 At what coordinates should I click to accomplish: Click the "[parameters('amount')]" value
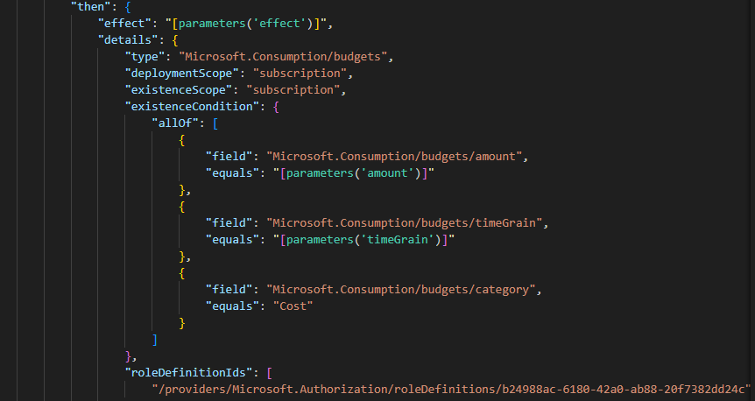[354, 172]
